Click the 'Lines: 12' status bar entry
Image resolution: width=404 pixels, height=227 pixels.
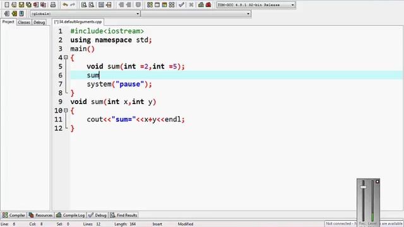tap(92, 224)
